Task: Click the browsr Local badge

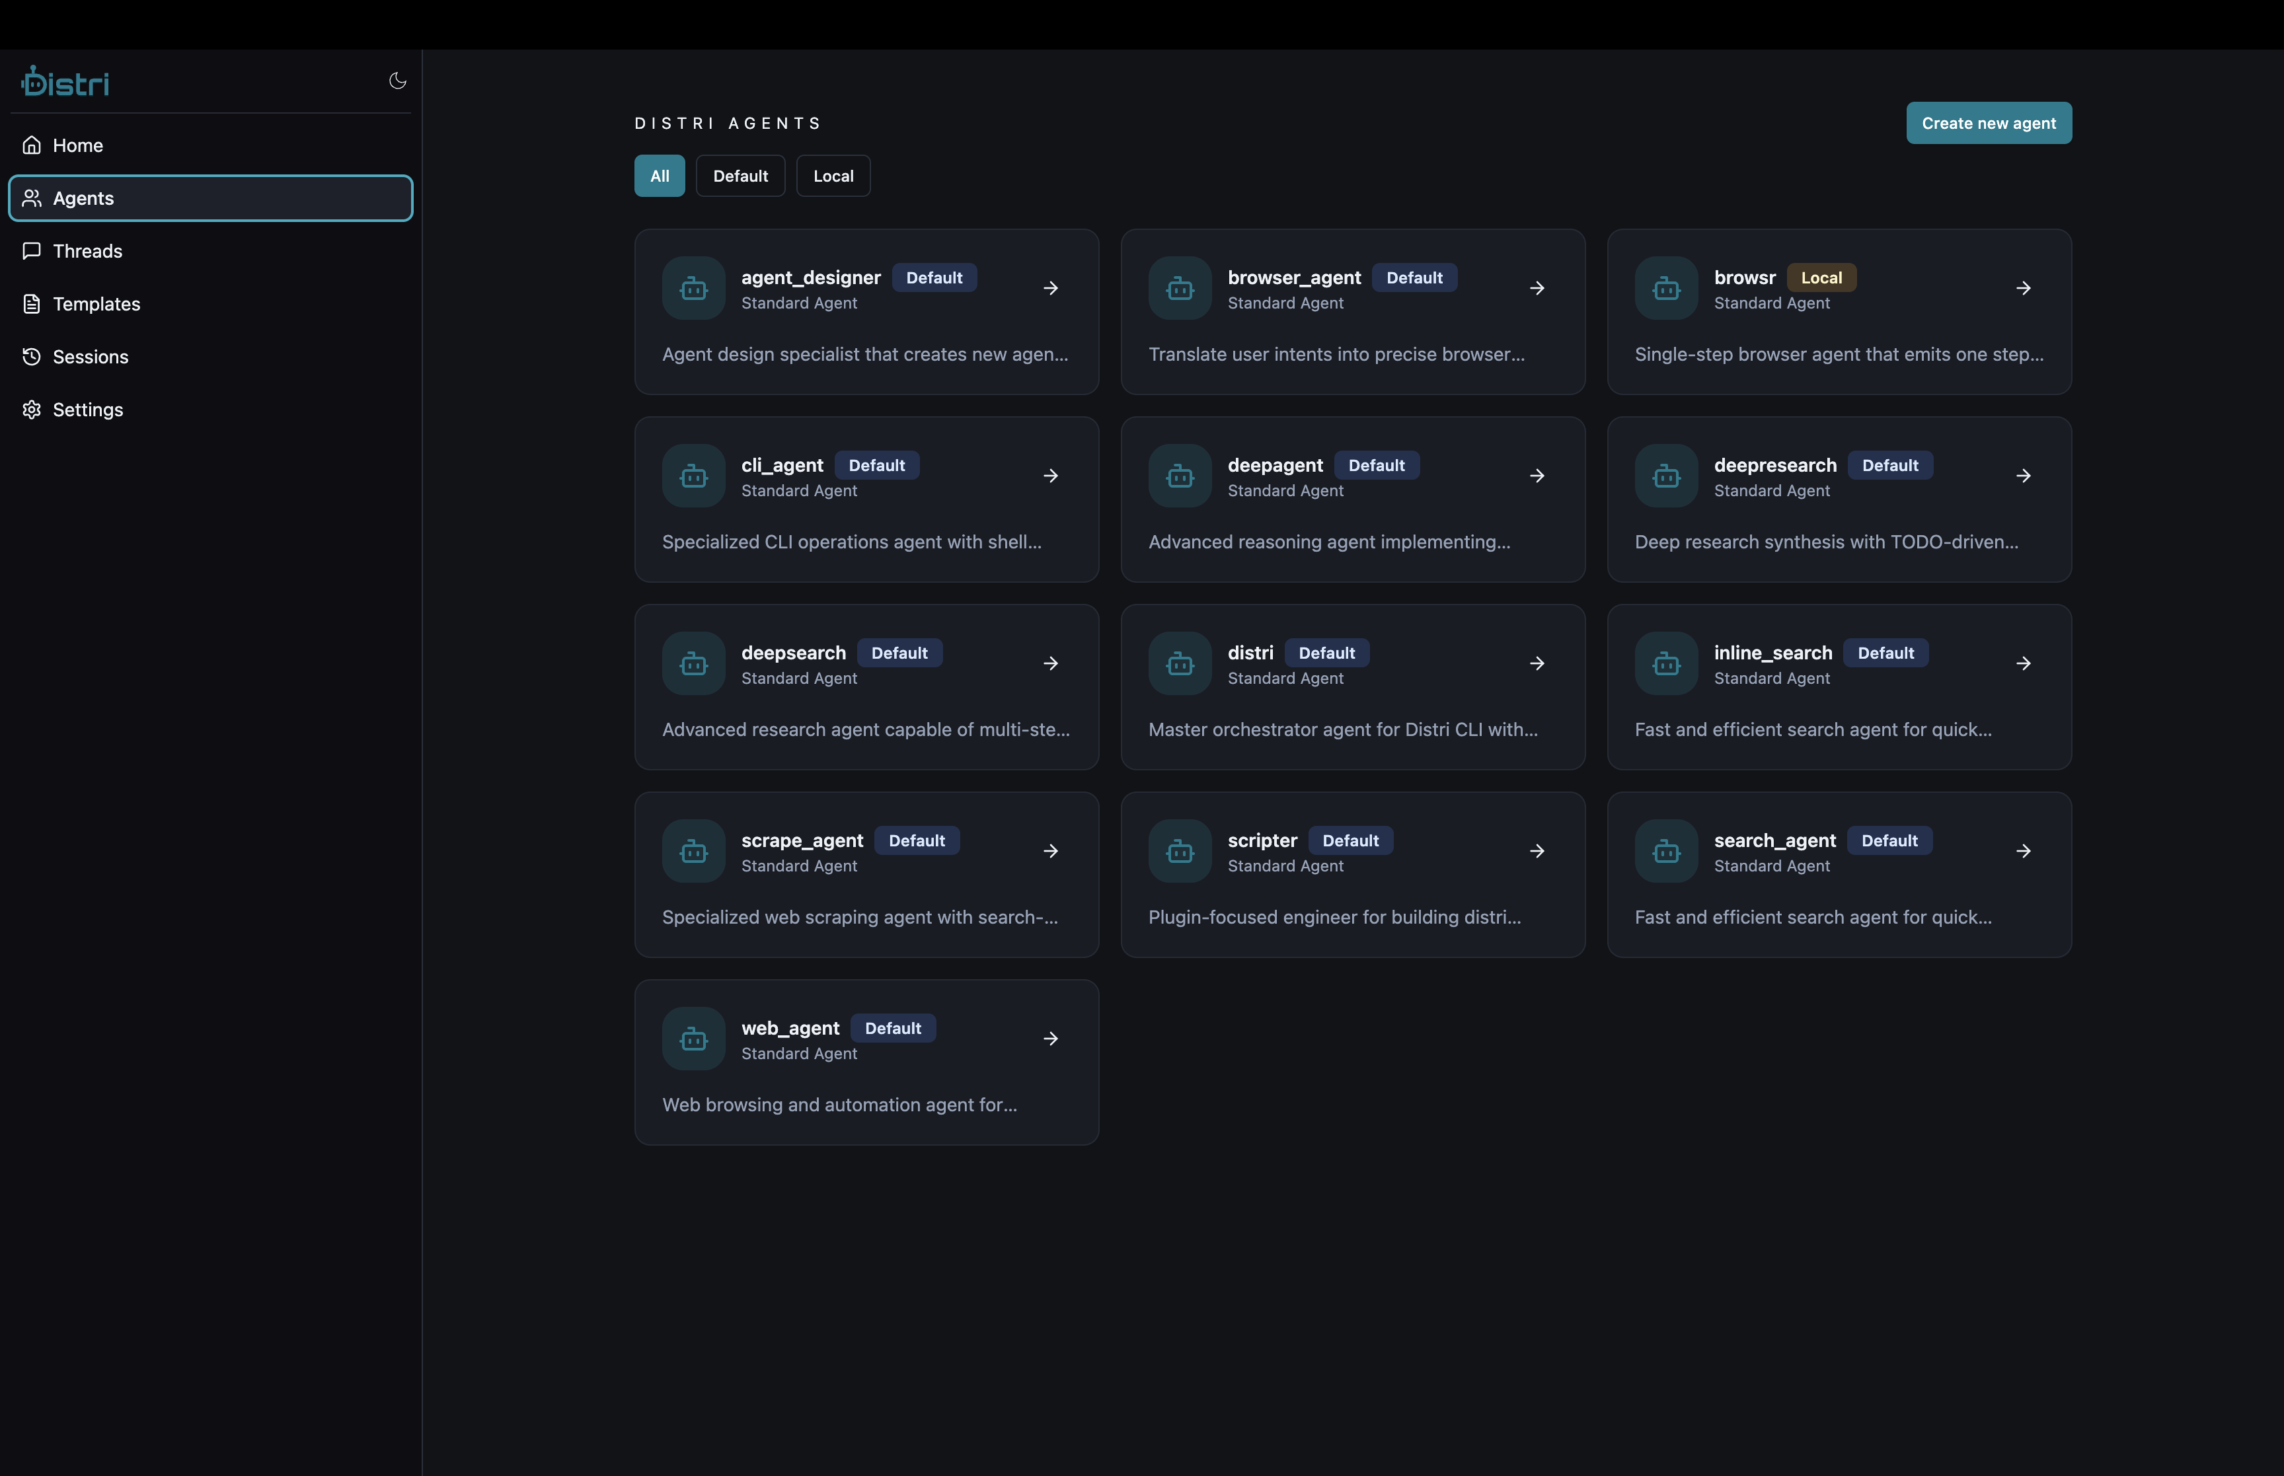Action: click(1821, 277)
